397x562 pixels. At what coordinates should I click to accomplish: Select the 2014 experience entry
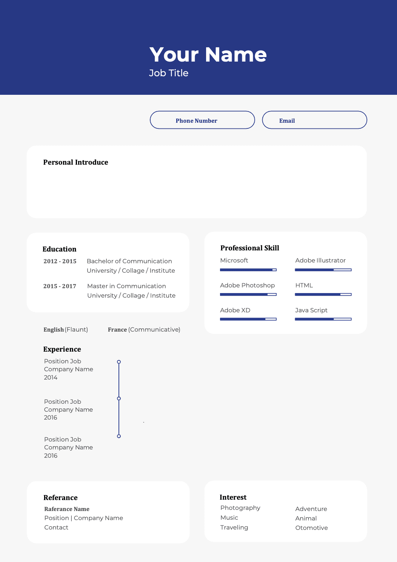point(68,369)
